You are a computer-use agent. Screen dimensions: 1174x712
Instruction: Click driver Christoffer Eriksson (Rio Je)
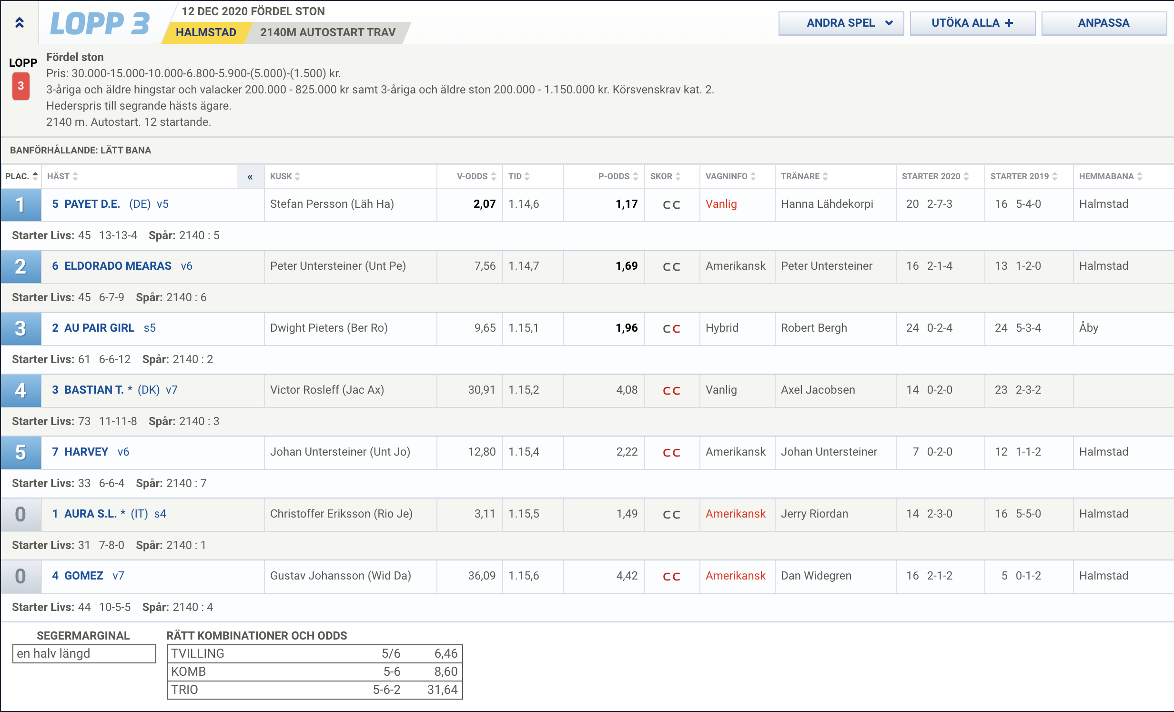[x=341, y=514]
